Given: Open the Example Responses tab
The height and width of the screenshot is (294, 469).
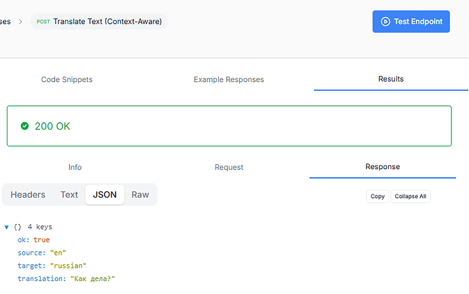Looking at the screenshot, I should [x=228, y=79].
